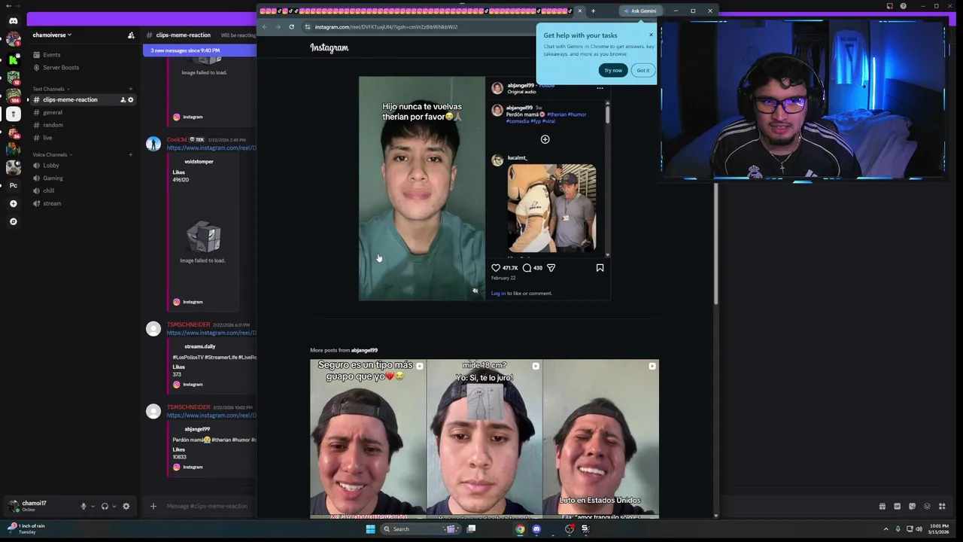Image resolution: width=963 pixels, height=542 pixels.
Task: Open 'mide 18 cm?' reel thumbnail
Action: pos(485,439)
